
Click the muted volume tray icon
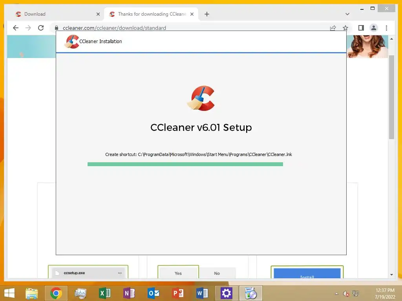[x=346, y=294]
